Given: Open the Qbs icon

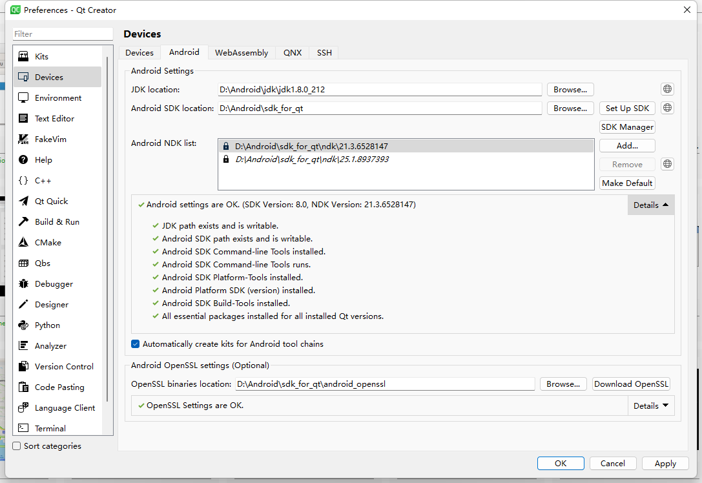Looking at the screenshot, I should (x=23, y=263).
